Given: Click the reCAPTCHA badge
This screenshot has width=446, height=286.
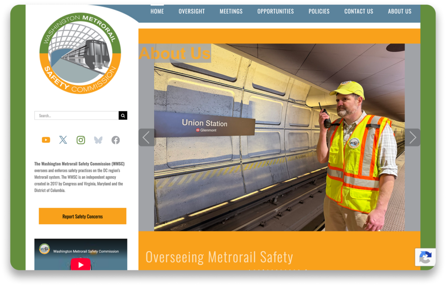Looking at the screenshot, I should [425, 257].
